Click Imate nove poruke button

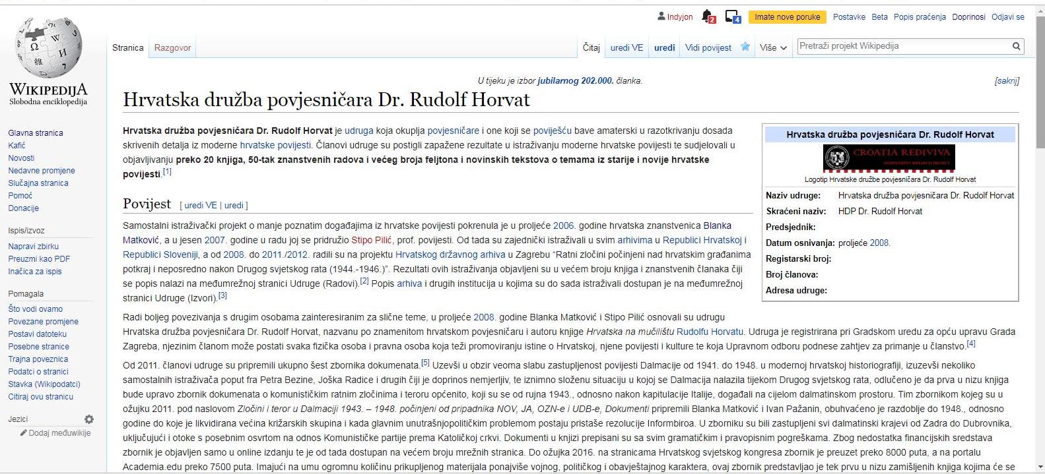click(787, 17)
